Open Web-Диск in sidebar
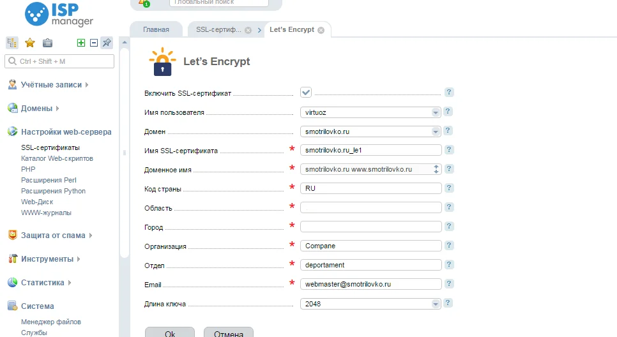This screenshot has width=617, height=337. pos(37,202)
